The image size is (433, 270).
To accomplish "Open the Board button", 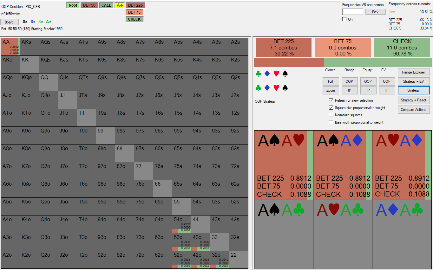I will click(x=9, y=22).
